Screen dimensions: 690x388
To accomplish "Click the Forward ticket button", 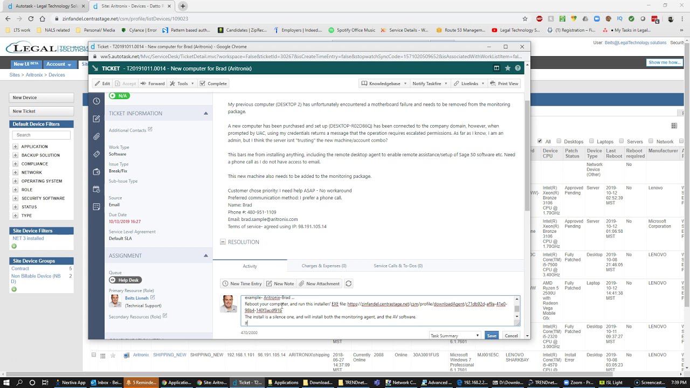I will [x=153, y=84].
